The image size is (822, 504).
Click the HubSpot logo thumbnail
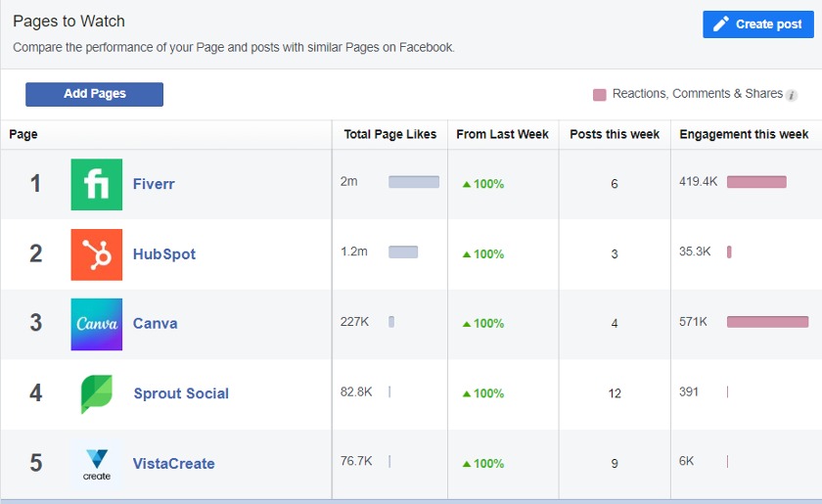click(x=97, y=254)
